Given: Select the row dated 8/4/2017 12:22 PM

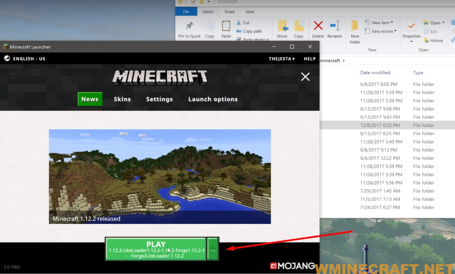Looking at the screenshot, I should click(387, 158).
